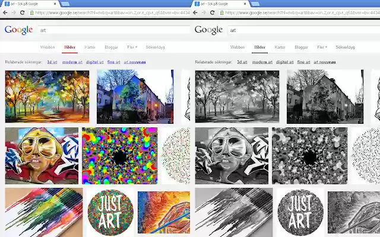Open the Webben tab in right window

tap(237, 47)
